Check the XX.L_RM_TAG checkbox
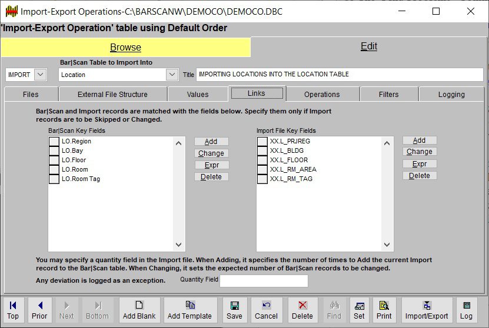 [262, 179]
